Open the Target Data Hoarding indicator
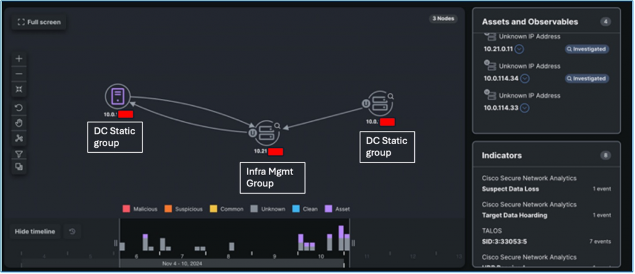The image size is (635, 274). click(514, 215)
